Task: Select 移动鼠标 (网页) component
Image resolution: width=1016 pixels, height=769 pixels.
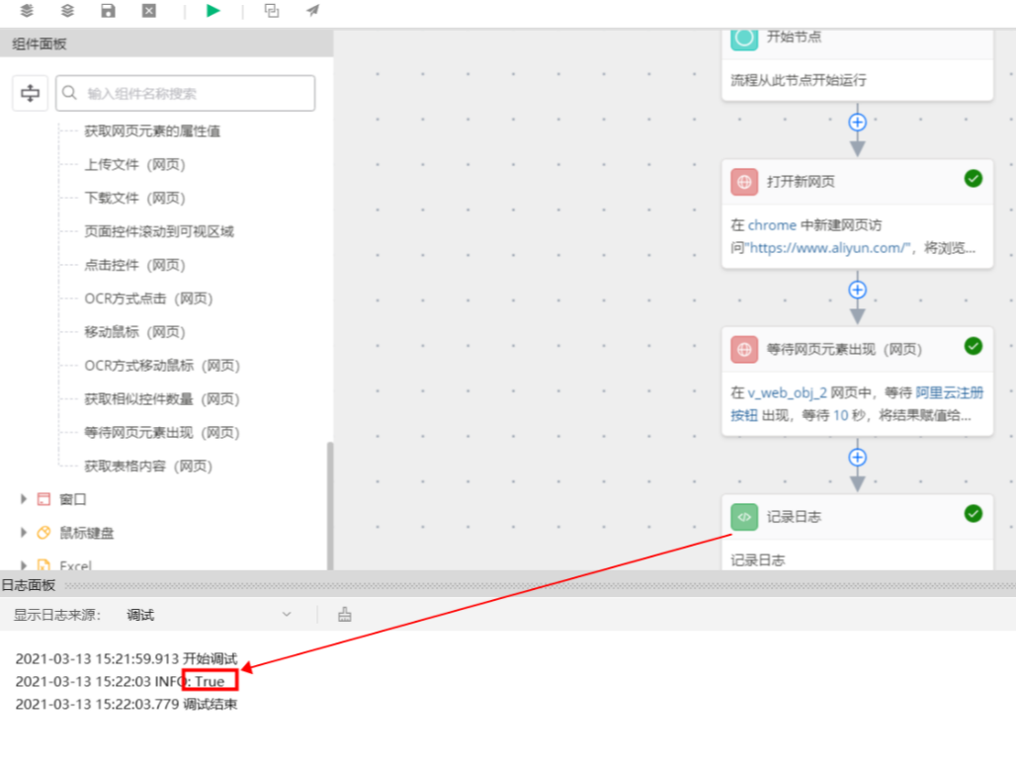Action: [134, 332]
